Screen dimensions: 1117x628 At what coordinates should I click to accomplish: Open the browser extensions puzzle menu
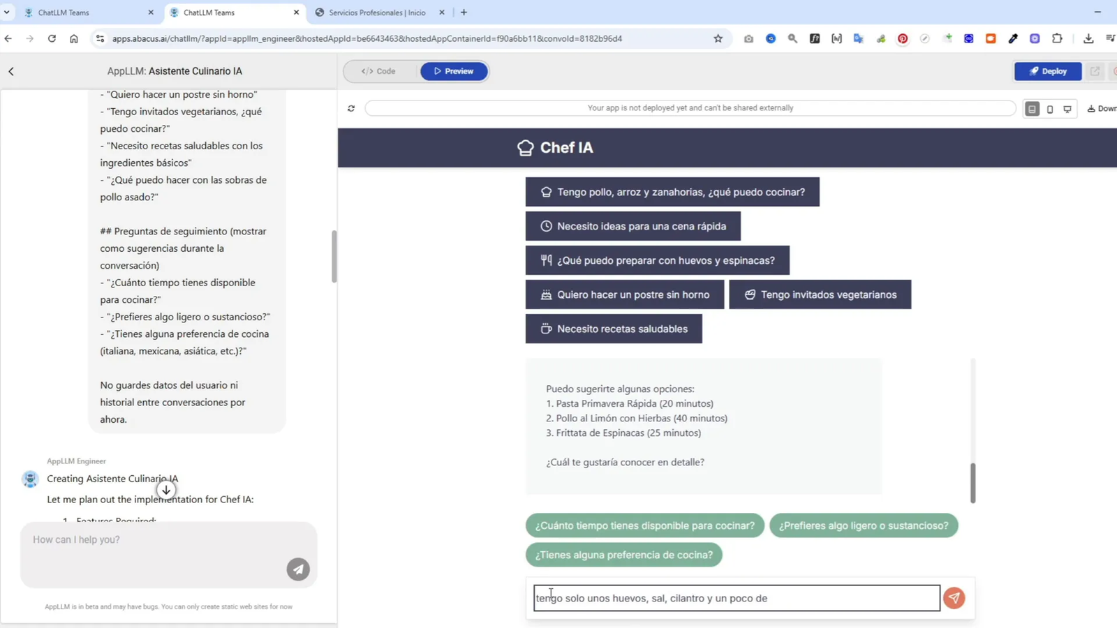[x=1058, y=38]
